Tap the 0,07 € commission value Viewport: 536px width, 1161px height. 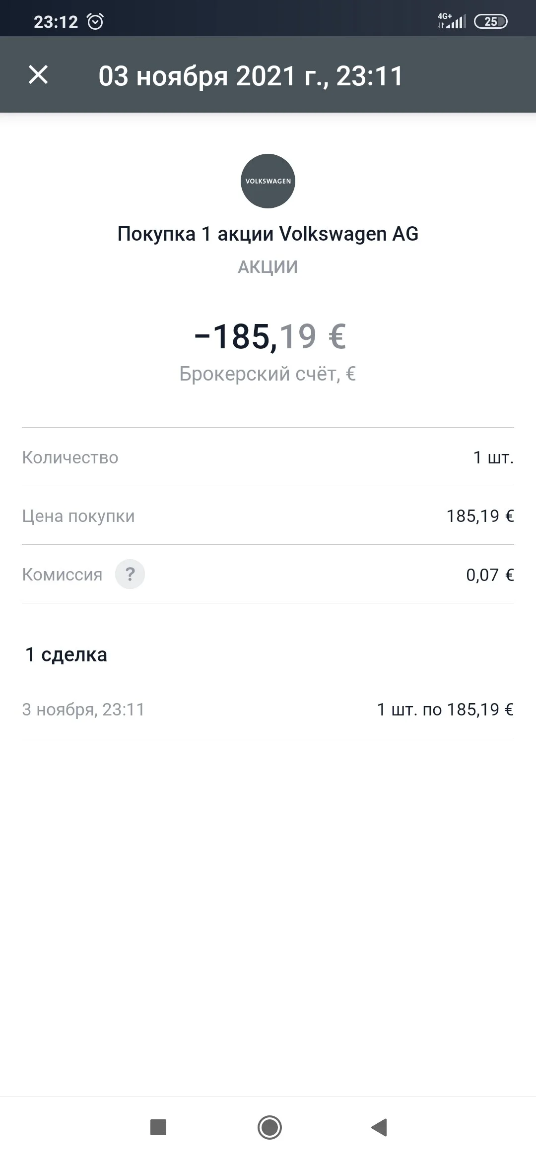(490, 575)
